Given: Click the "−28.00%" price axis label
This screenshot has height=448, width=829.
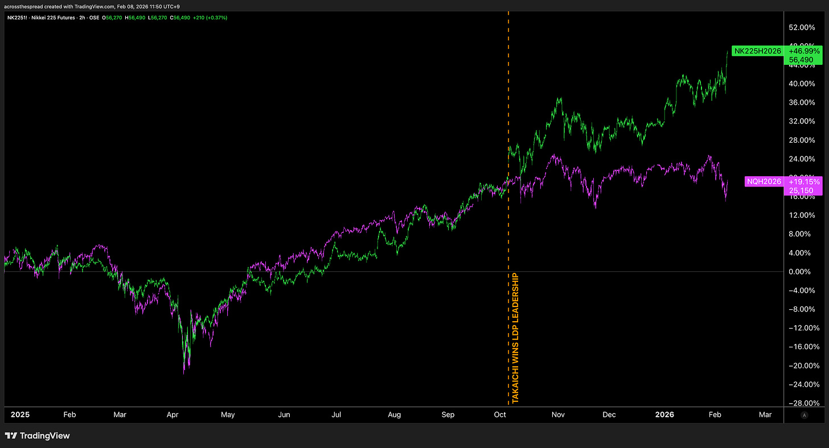Looking at the screenshot, I should click(803, 403).
